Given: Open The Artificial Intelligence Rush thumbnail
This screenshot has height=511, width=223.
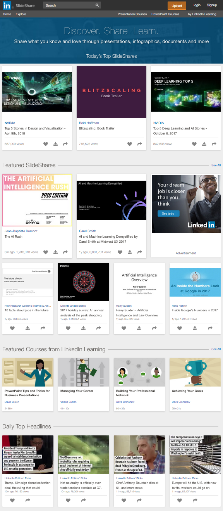Looking at the screenshot, I should (x=37, y=200).
